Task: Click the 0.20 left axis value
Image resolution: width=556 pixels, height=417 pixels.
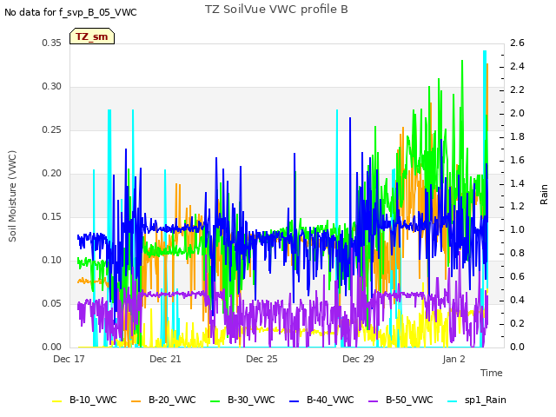Action: pos(51,174)
